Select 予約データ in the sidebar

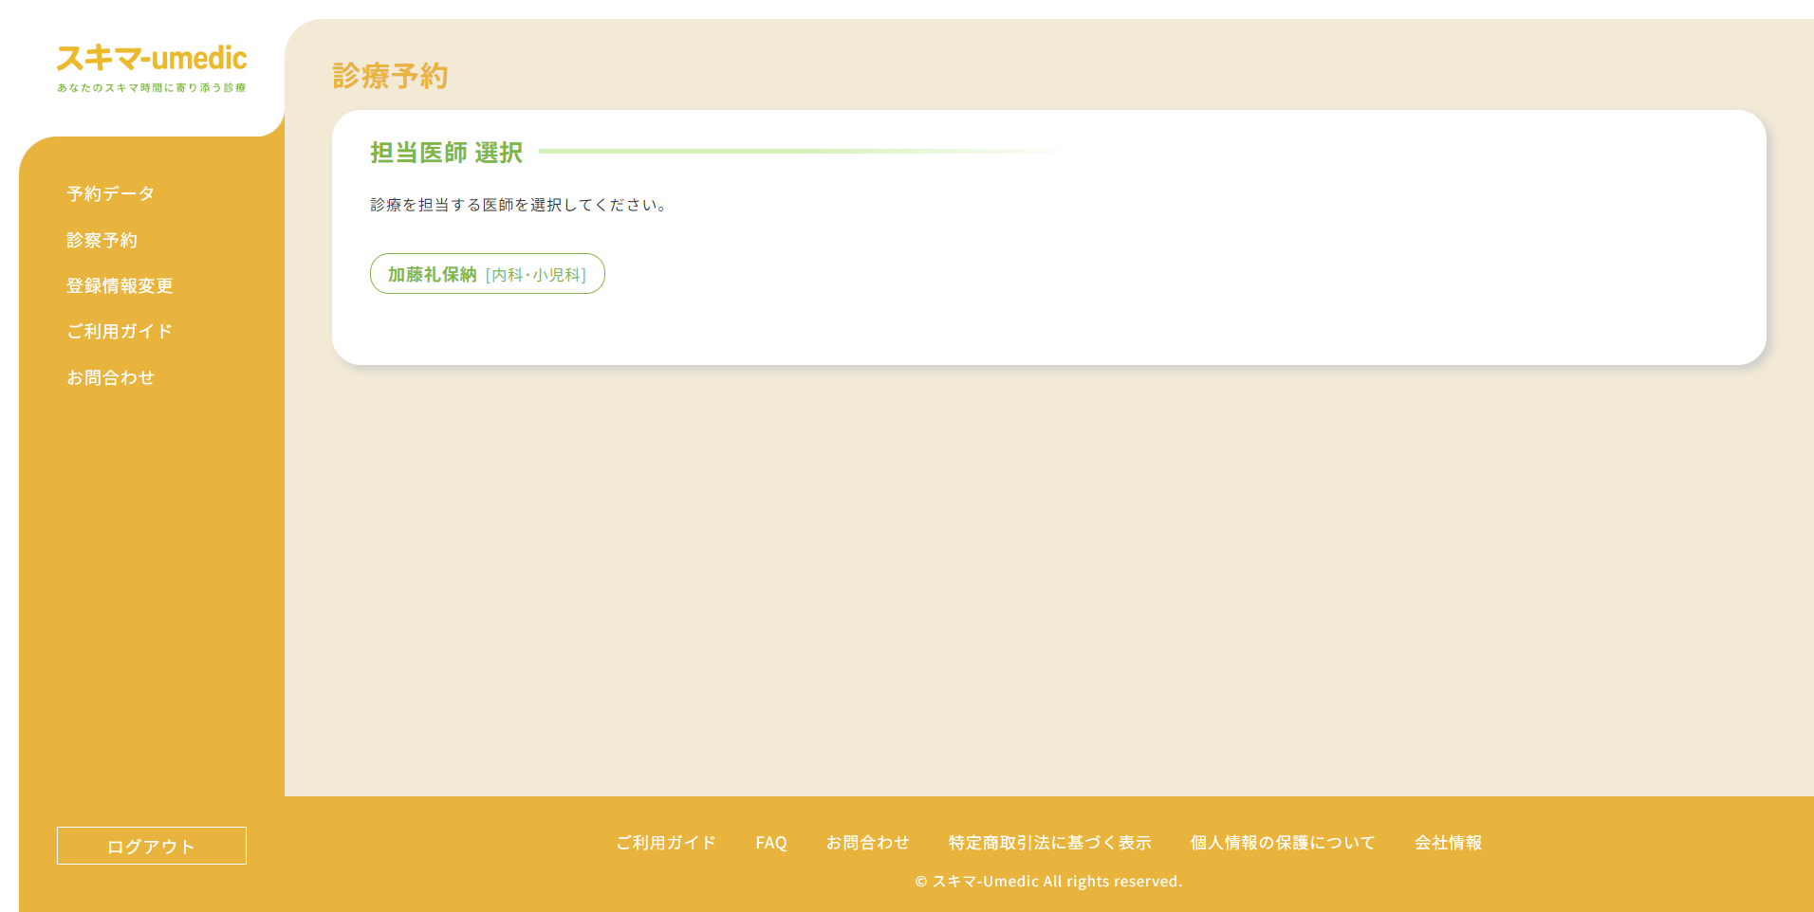coord(109,193)
